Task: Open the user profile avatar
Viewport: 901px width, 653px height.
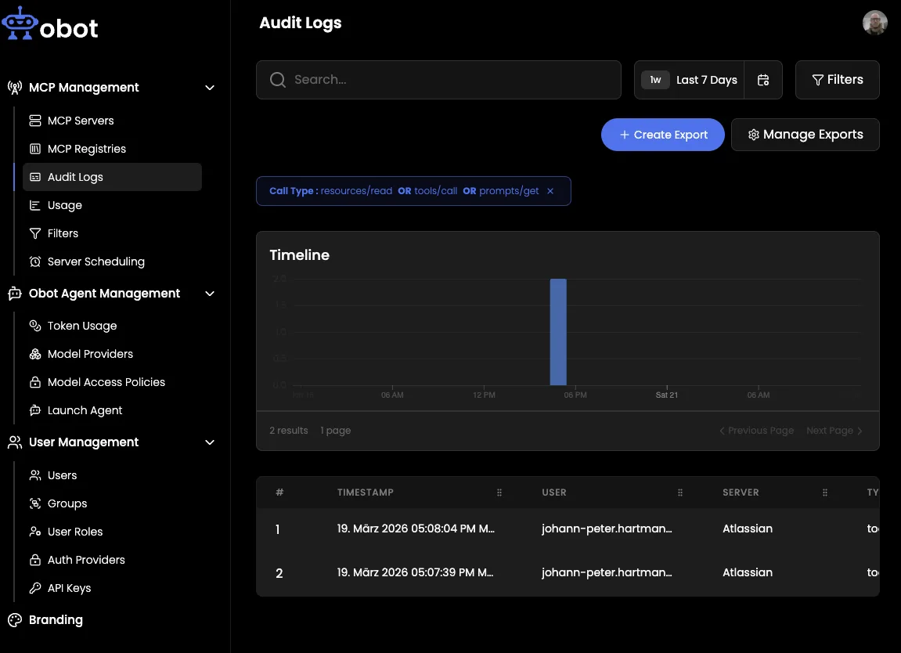Action: pos(874,23)
